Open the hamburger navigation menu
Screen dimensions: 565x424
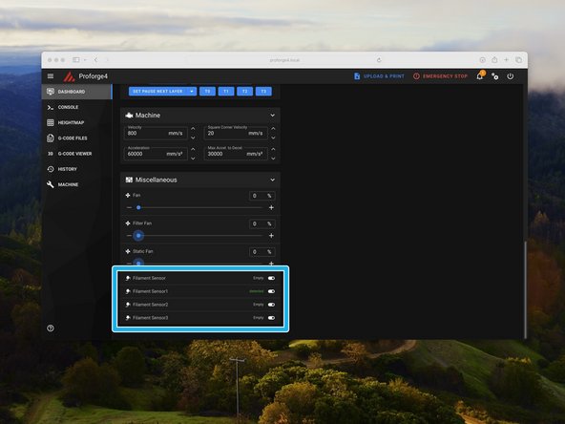(x=51, y=76)
